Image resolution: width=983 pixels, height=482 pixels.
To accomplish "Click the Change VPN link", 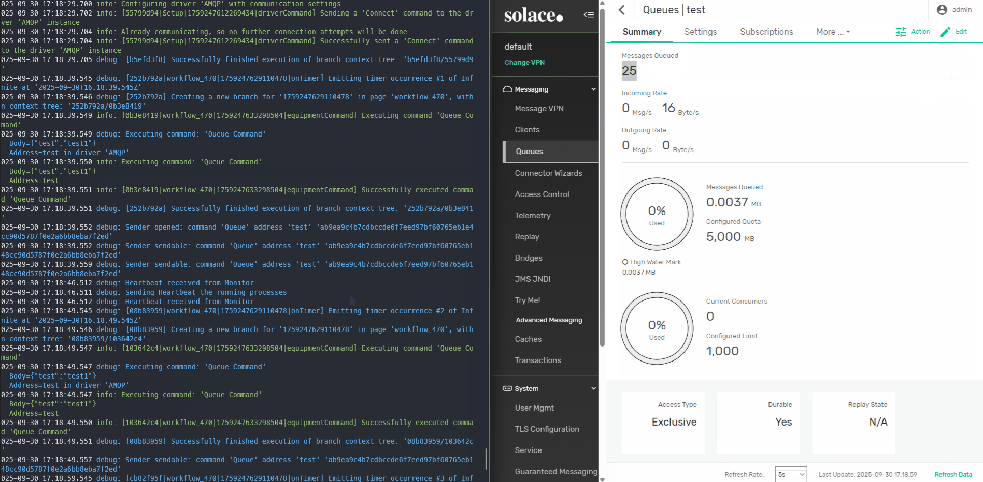I will 524,62.
